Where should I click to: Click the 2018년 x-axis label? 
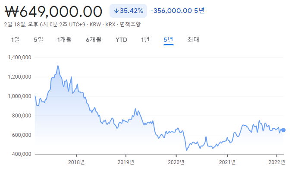[76, 162]
